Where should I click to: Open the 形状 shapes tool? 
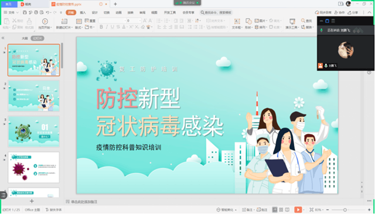[x=248, y=23]
